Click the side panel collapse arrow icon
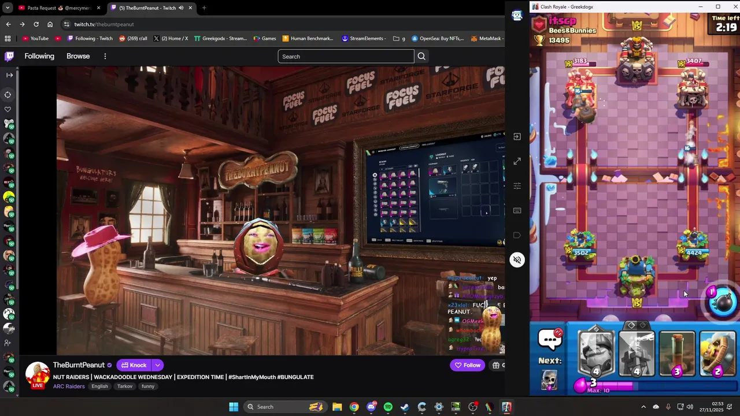740x416 pixels. pos(517,137)
